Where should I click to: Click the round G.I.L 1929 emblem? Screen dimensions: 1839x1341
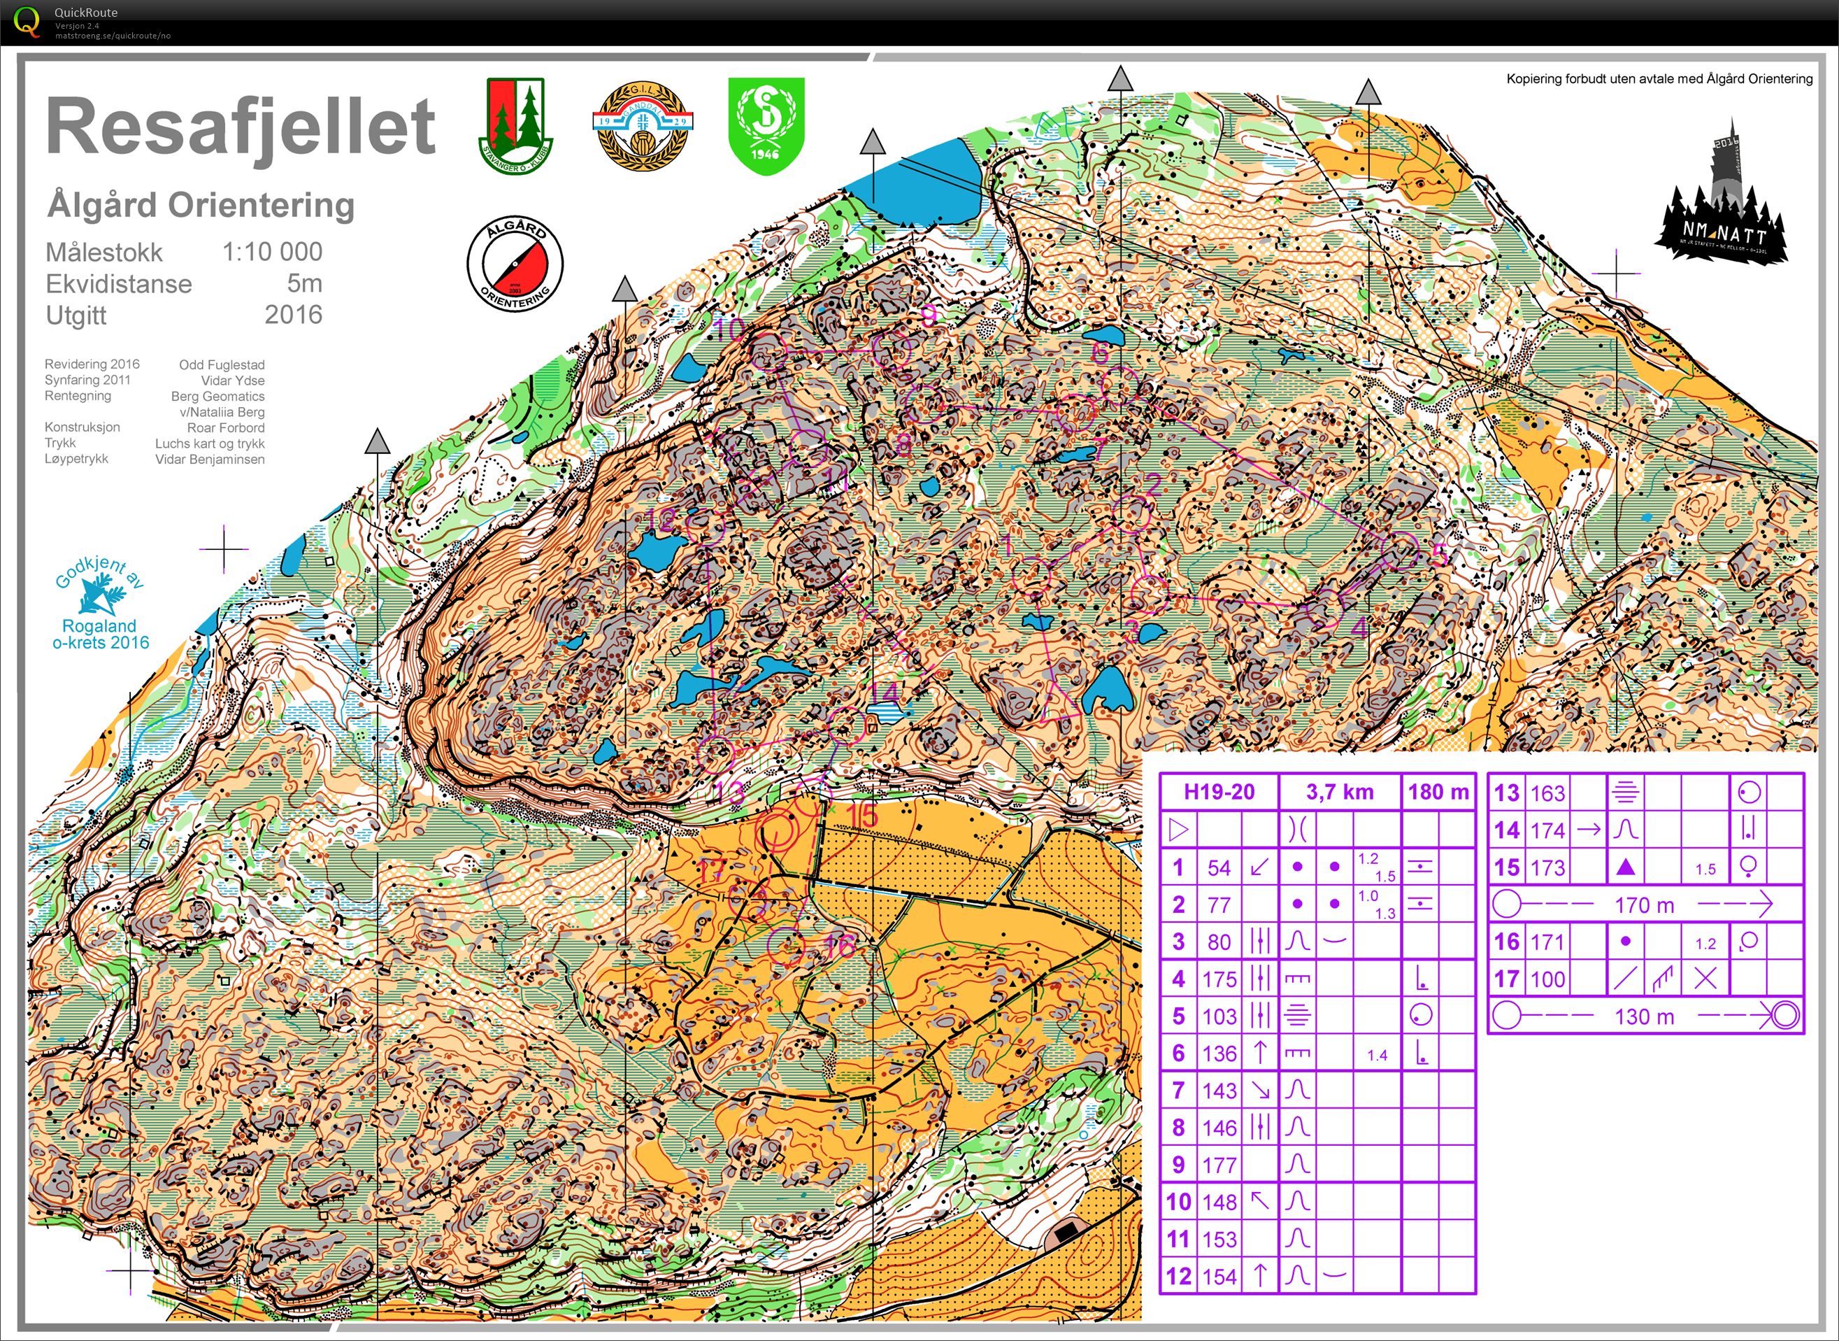643,126
